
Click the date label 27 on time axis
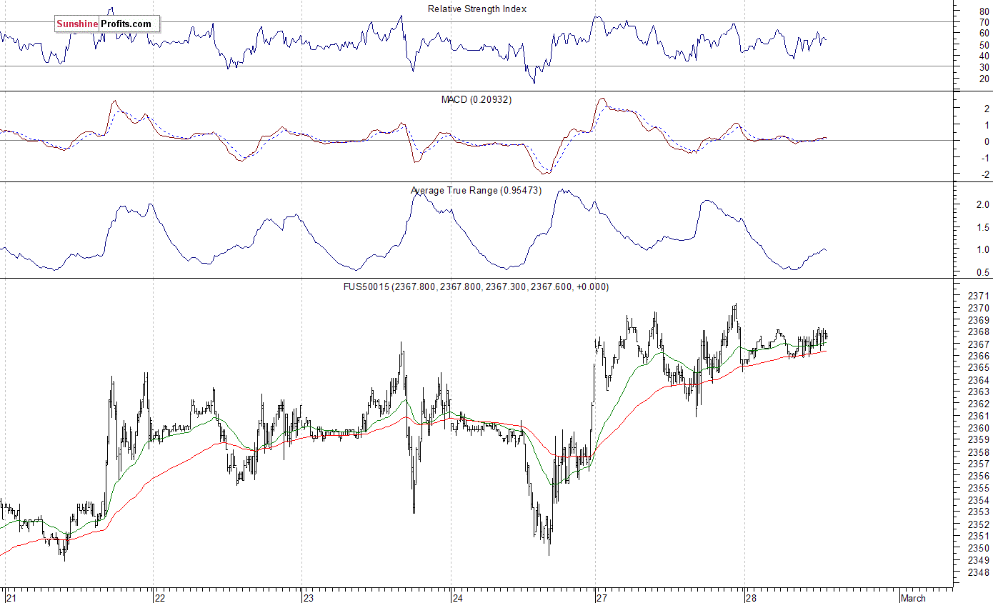[602, 598]
